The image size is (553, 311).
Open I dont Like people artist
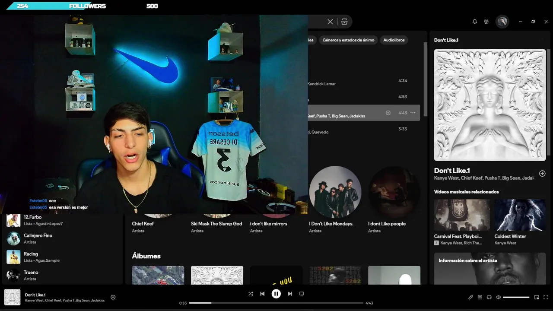[387, 224]
